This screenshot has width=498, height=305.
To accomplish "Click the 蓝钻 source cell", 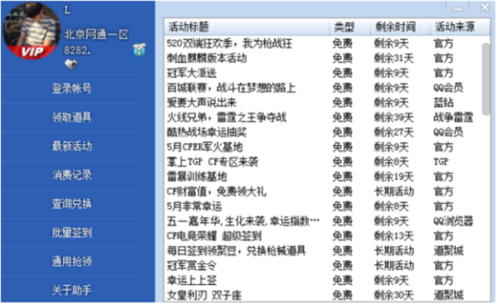I will point(443,103).
